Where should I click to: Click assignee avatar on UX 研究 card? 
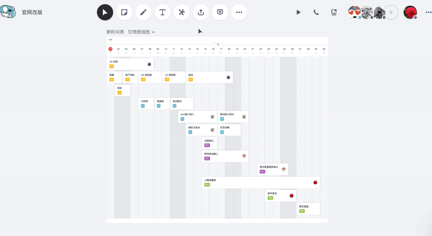149,64
